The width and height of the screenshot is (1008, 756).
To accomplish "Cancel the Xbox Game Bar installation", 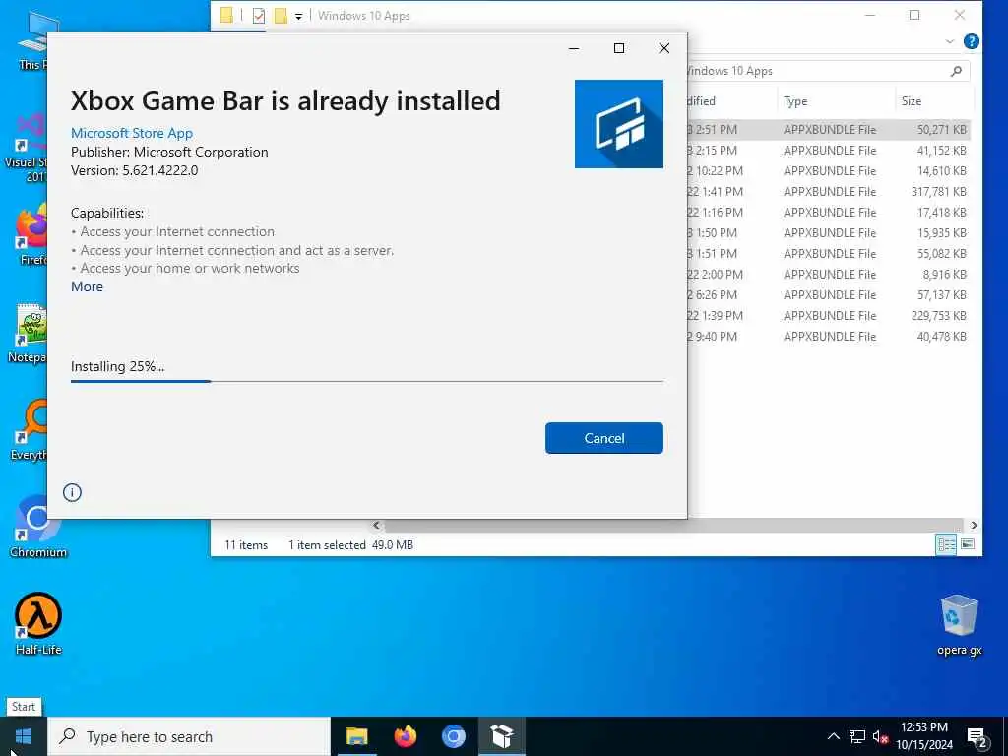I will coord(603,438).
